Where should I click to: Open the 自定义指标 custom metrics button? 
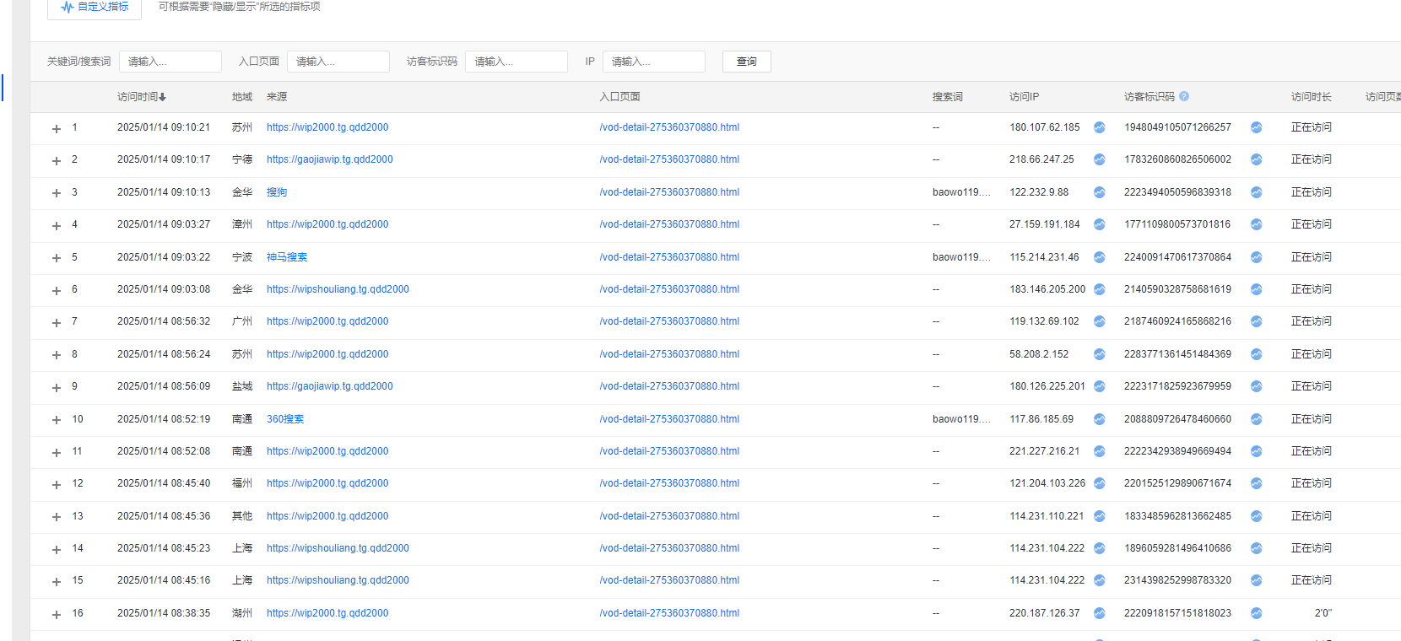95,7
